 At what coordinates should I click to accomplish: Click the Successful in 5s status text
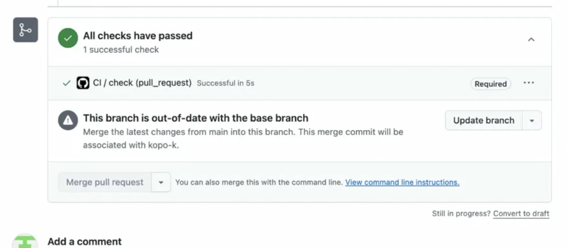coord(225,83)
